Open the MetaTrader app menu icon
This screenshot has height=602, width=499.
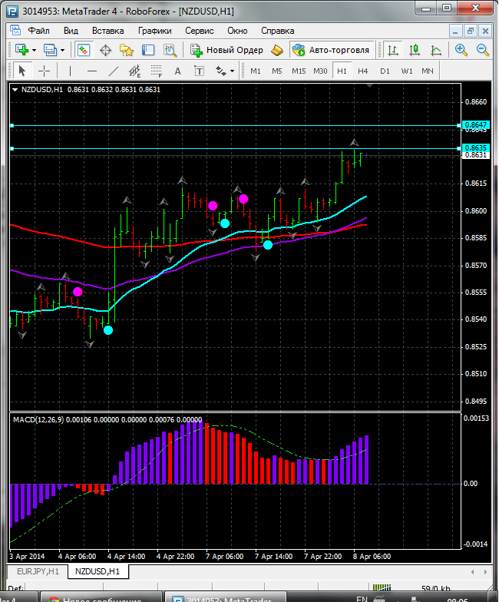point(12,11)
